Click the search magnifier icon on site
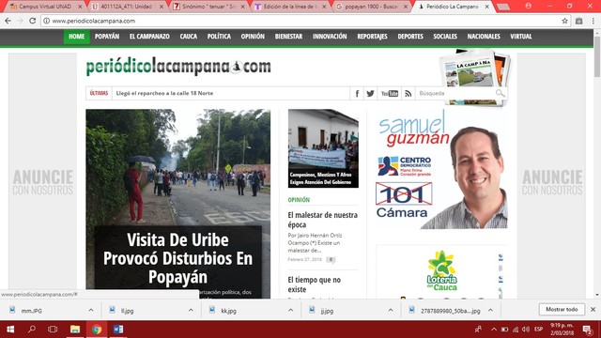Image resolution: width=601 pixels, height=338 pixels. [x=500, y=93]
